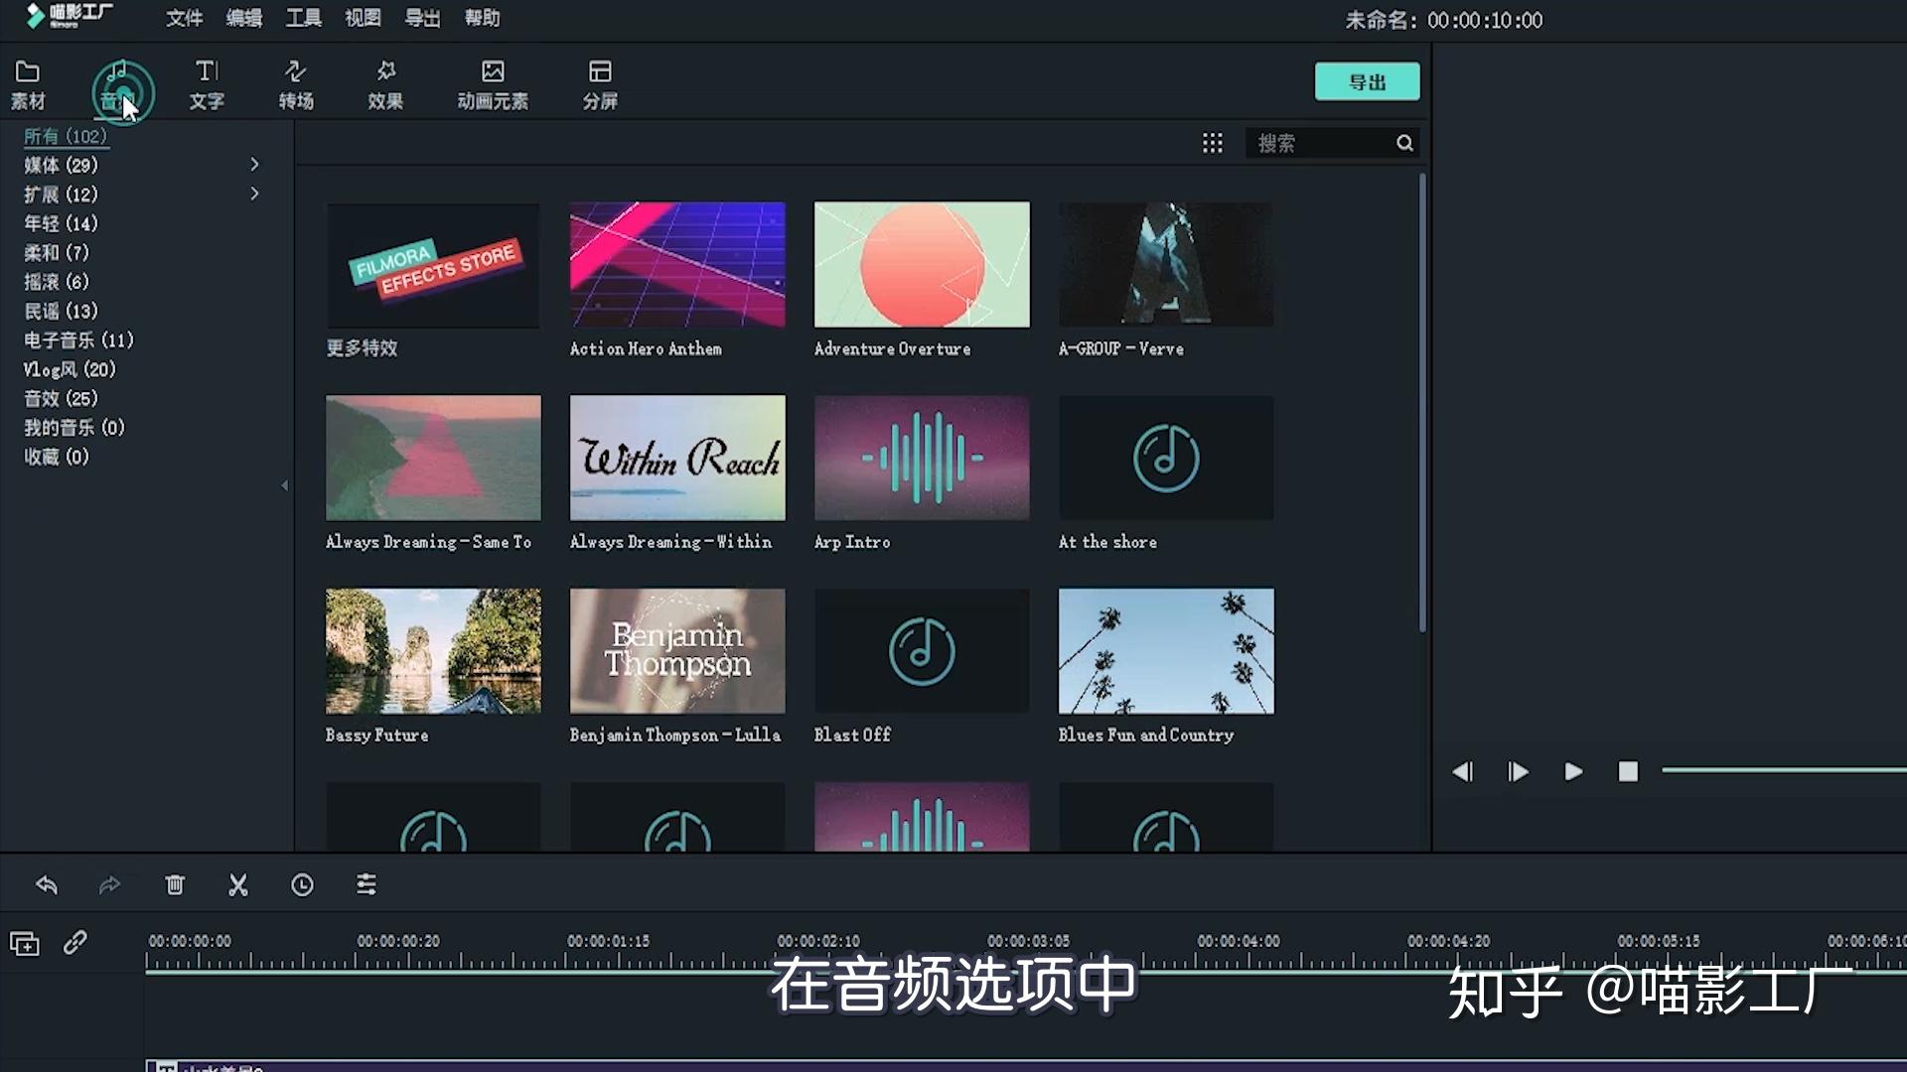Click the play button in preview

(x=1573, y=771)
